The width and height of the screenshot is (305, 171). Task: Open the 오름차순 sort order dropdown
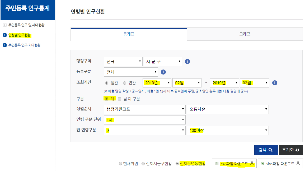pos(228,109)
